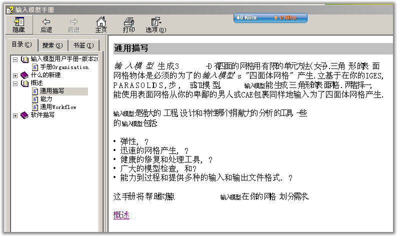Open the 能力 topic
Viewport: 397px width, 236px height.
tap(46, 99)
